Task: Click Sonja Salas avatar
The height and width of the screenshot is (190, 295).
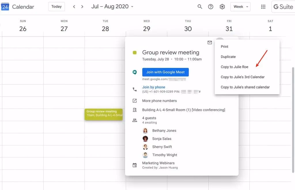Action: pyautogui.click(x=145, y=139)
